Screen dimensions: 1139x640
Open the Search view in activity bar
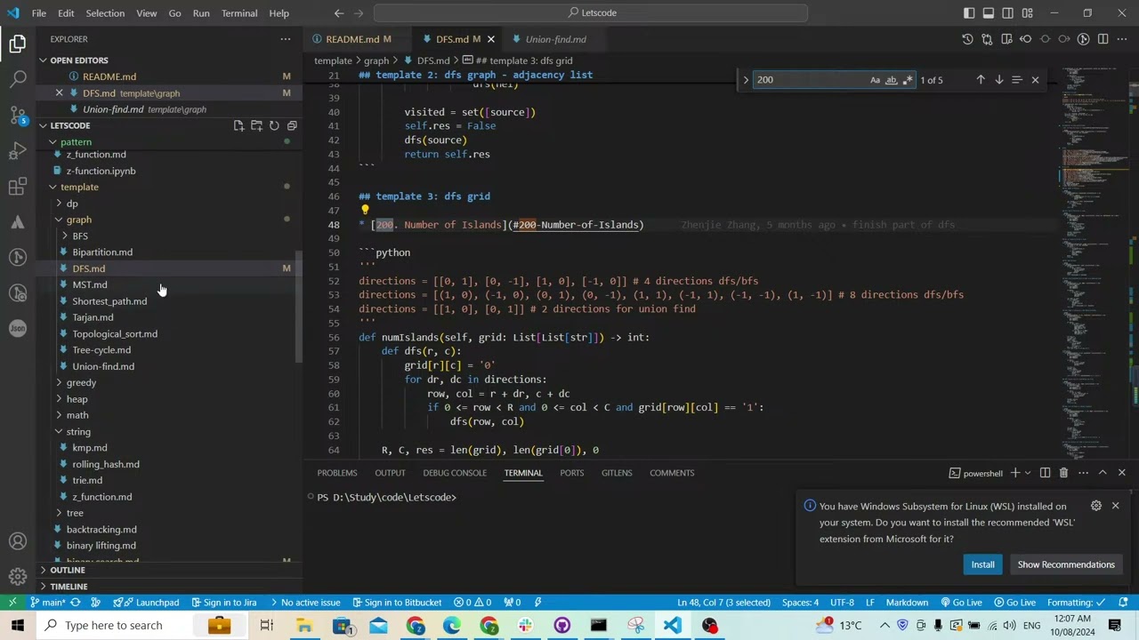(18, 79)
